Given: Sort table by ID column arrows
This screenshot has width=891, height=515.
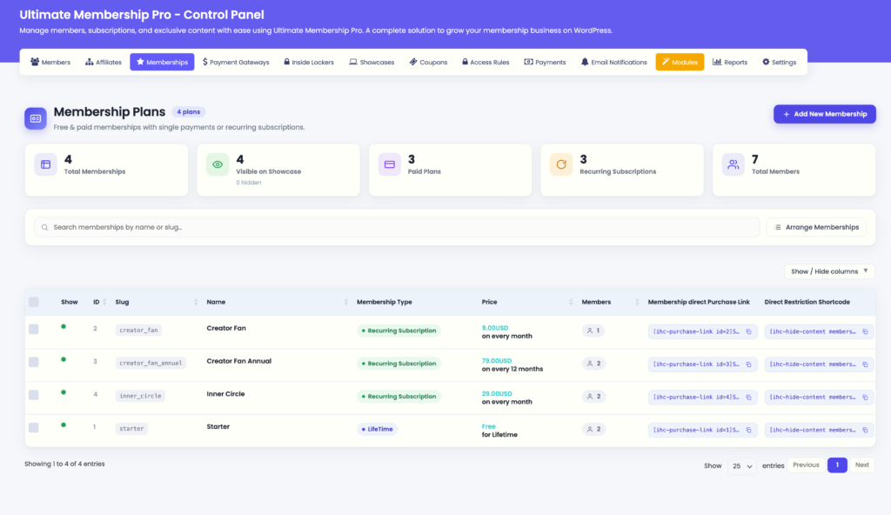Looking at the screenshot, I should [x=104, y=302].
